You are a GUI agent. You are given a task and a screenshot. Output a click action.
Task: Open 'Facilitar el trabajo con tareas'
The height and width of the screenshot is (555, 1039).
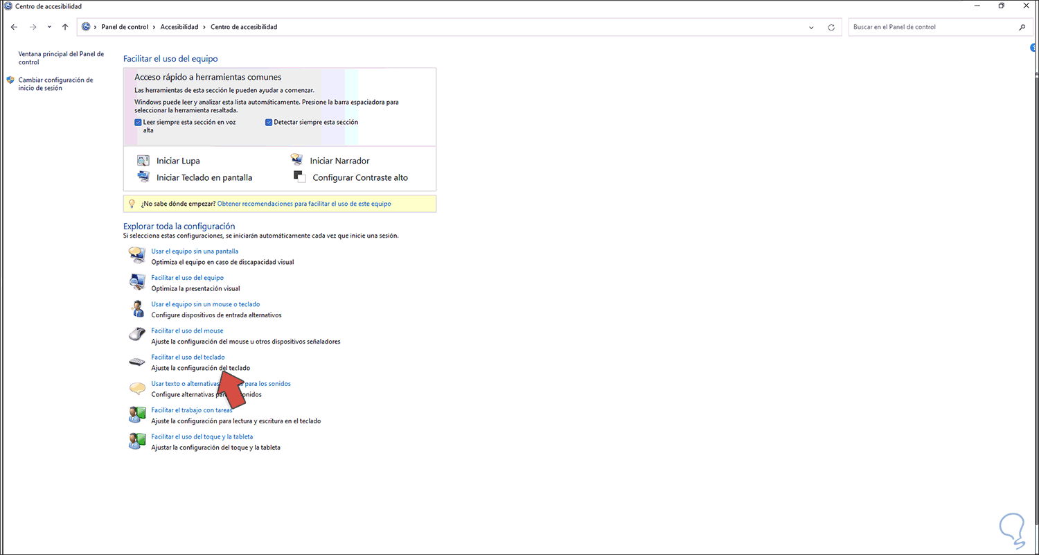[x=192, y=410]
